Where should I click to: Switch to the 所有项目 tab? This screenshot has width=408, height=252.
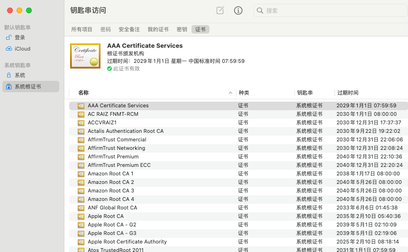tap(82, 29)
